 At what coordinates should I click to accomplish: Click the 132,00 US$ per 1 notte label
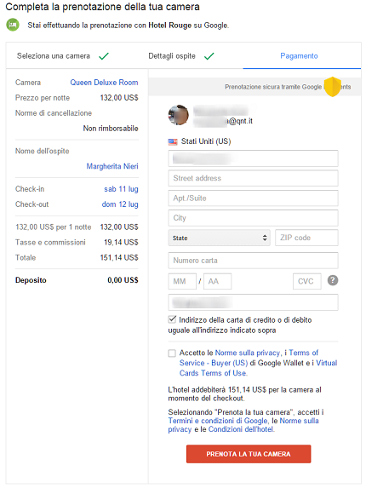point(53,227)
